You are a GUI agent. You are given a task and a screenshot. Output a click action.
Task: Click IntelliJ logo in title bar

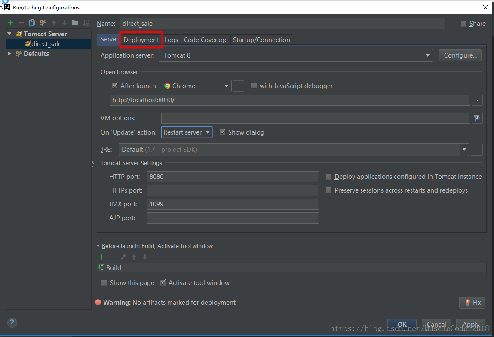7,7
